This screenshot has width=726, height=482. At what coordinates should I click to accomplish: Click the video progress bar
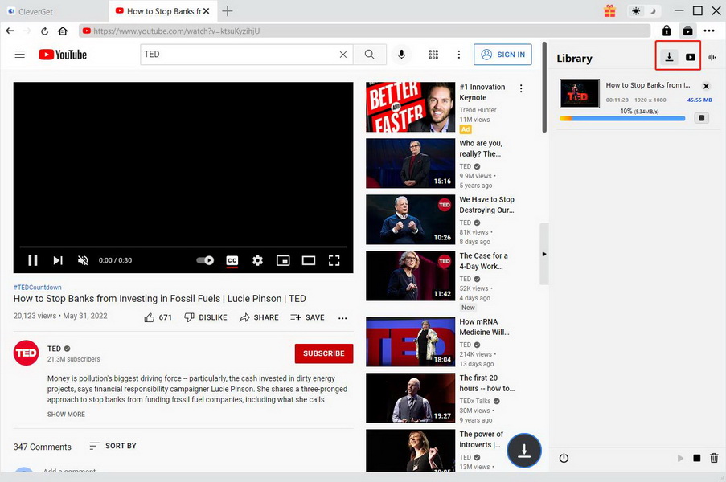click(183, 247)
